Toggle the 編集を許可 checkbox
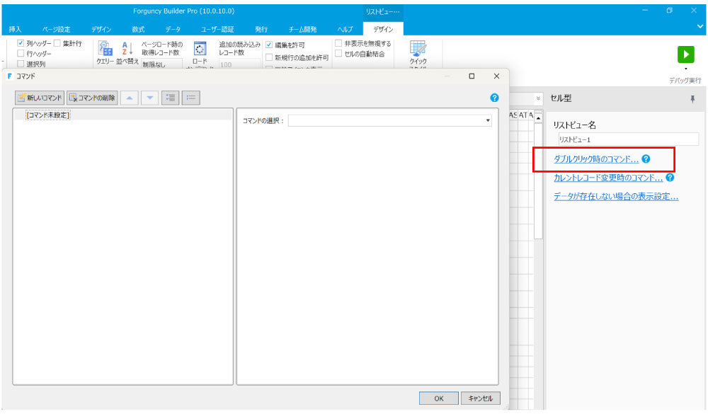708x414 pixels. tap(269, 45)
